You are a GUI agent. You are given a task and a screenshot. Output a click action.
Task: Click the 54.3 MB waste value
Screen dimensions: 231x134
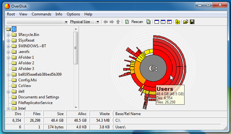click(x=100, y=120)
